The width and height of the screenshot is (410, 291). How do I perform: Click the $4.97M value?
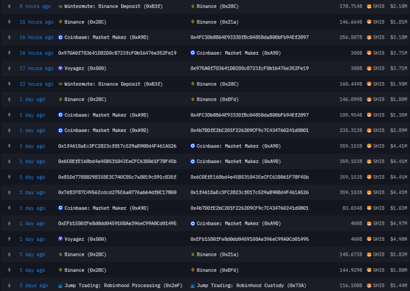[398, 224]
